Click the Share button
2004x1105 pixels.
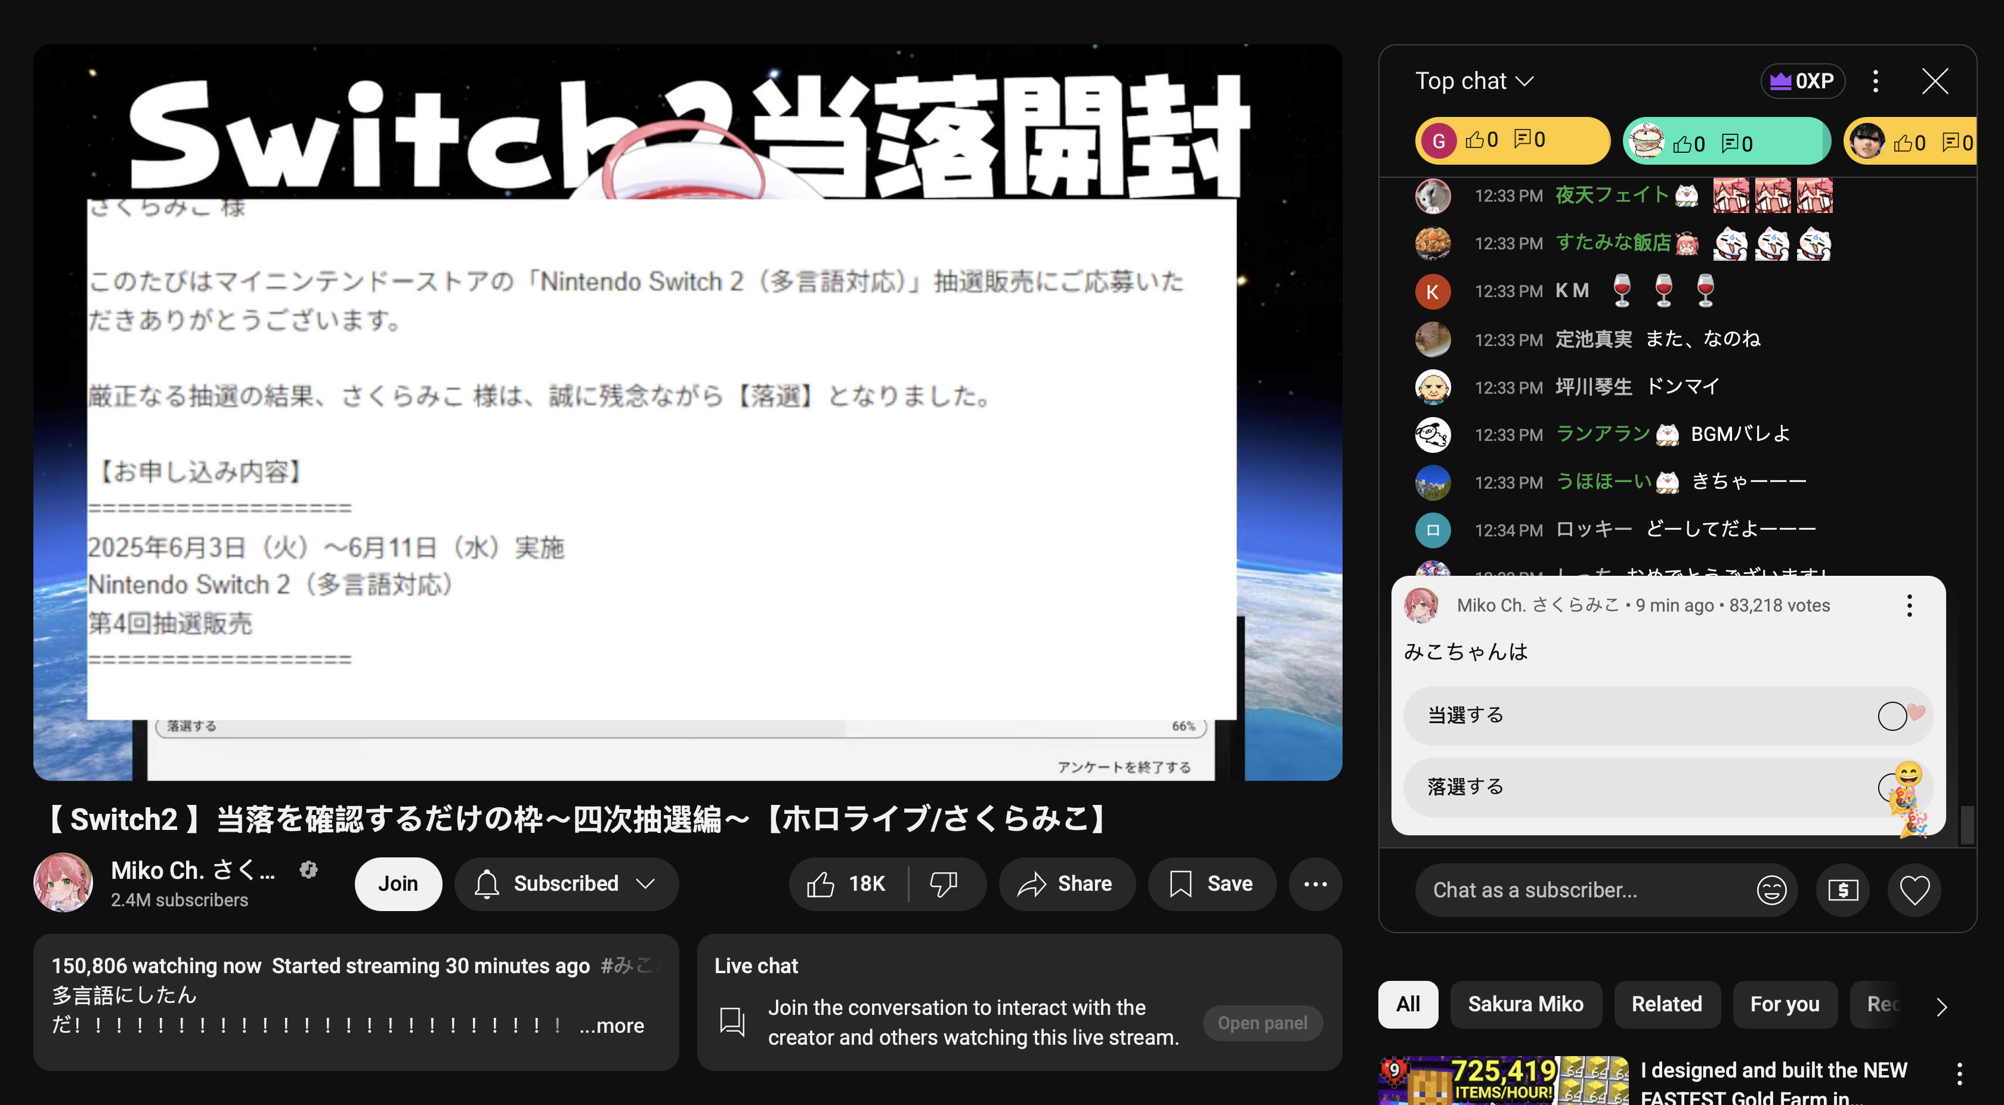pos(1066,884)
